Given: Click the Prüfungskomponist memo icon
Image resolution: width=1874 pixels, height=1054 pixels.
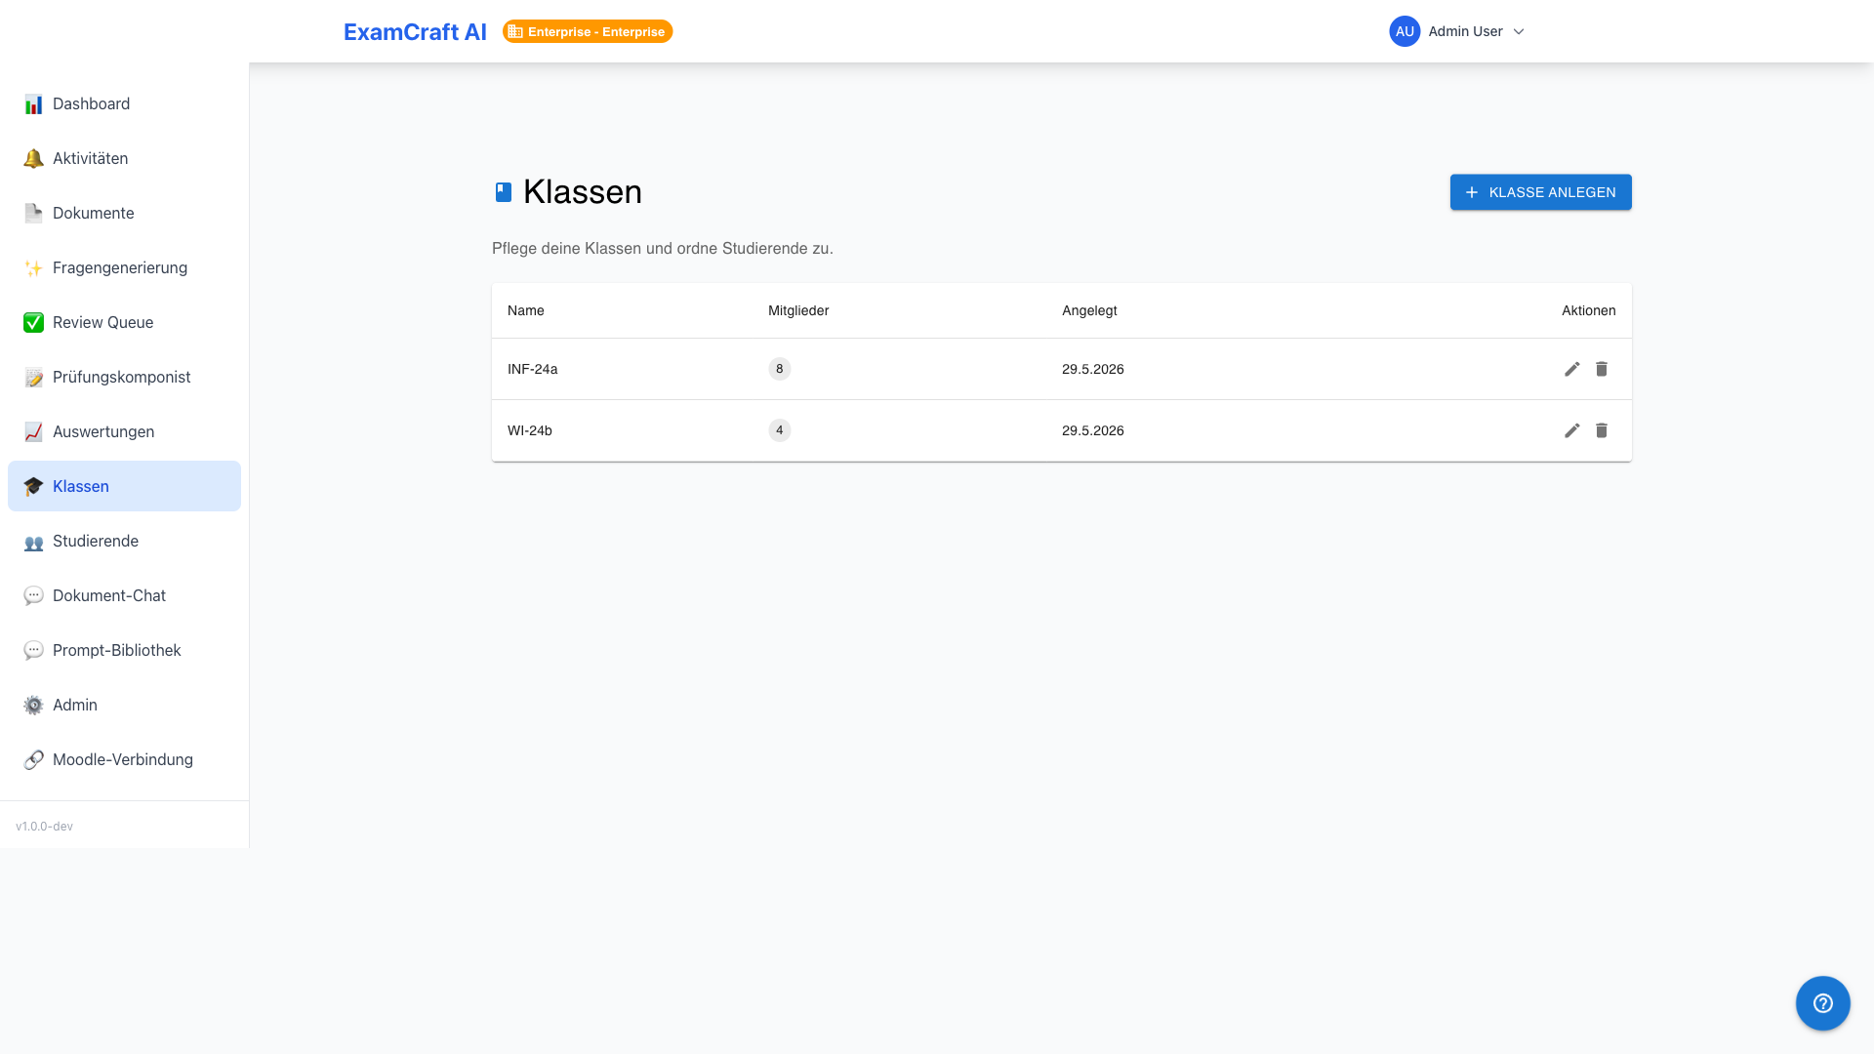Looking at the screenshot, I should pyautogui.click(x=33, y=377).
